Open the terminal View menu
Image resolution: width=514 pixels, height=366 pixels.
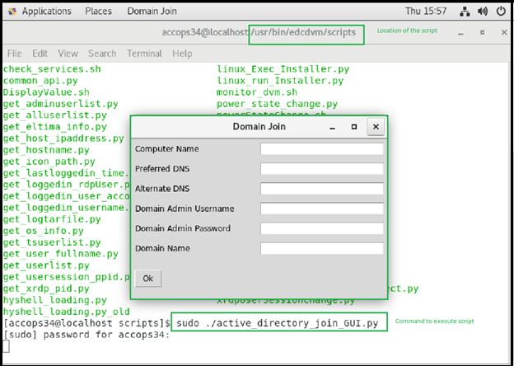68,53
